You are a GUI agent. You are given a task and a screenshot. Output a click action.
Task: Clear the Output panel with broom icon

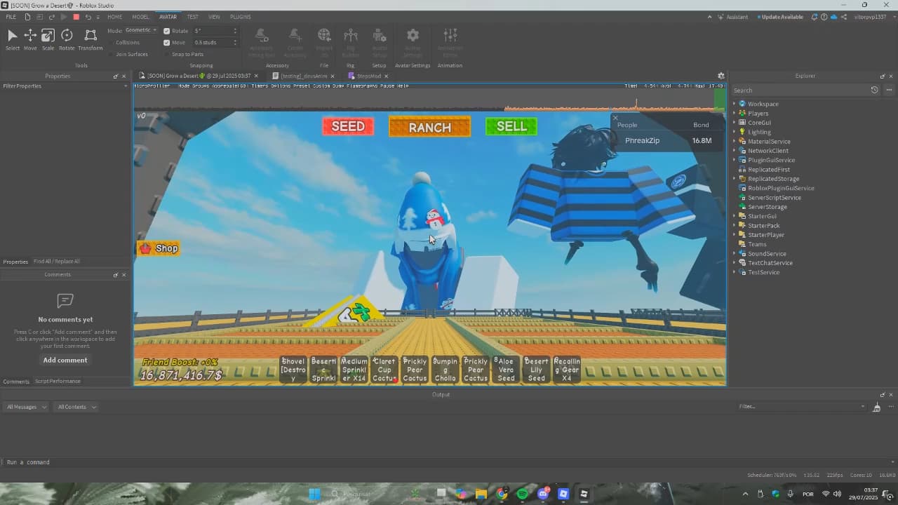click(x=876, y=407)
